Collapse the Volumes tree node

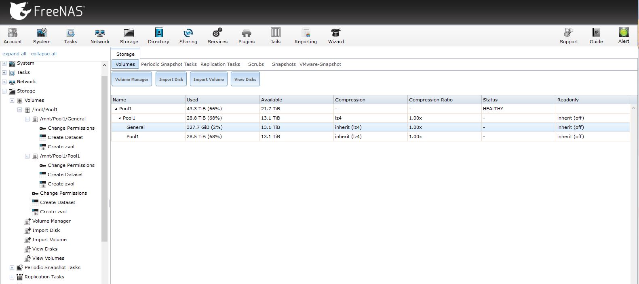(x=12, y=100)
